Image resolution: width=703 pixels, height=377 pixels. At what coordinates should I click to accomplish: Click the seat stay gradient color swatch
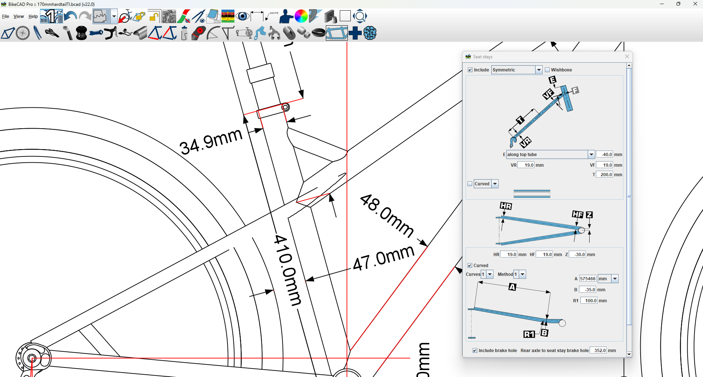pos(532,194)
